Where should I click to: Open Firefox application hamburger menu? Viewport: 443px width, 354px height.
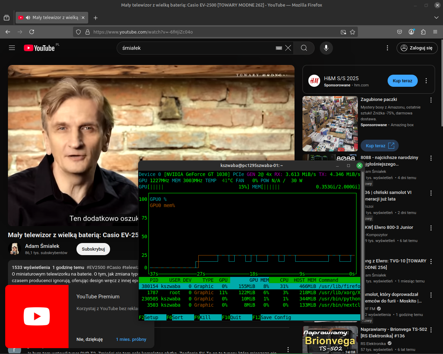[435, 32]
